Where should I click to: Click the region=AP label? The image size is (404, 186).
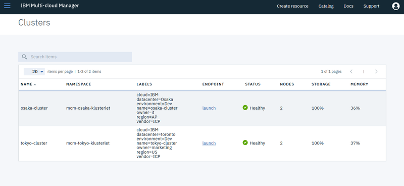pyautogui.click(x=147, y=117)
